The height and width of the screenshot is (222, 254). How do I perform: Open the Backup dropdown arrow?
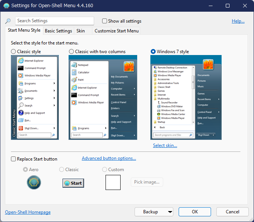[170, 212]
